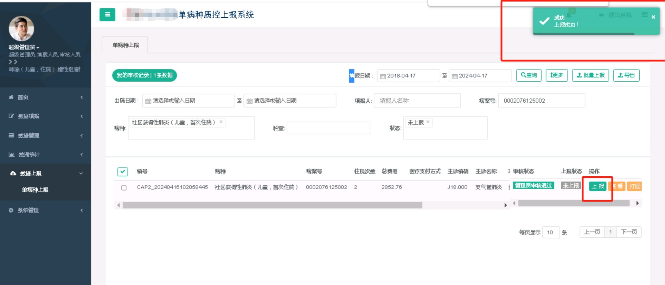Dismiss the 上报成功 success notification

point(653,17)
